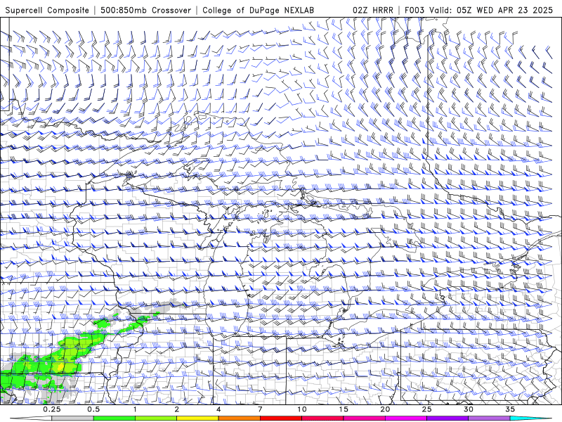Click the legend tick label 25

[426, 409]
